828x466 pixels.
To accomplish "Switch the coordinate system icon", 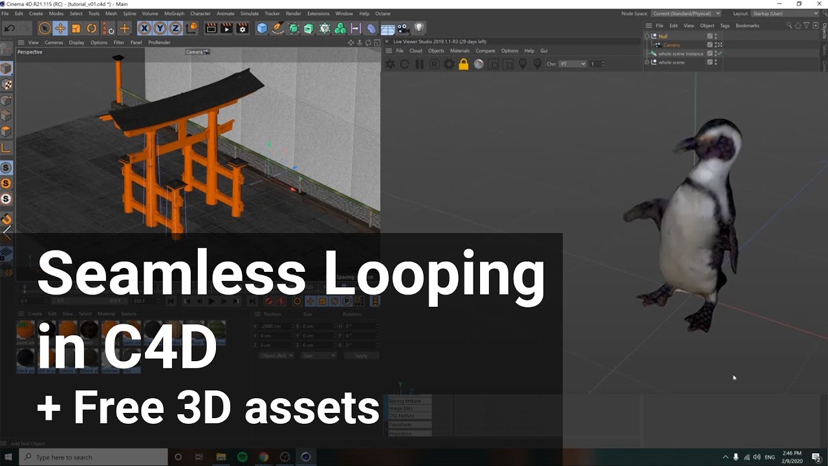I will [x=191, y=28].
